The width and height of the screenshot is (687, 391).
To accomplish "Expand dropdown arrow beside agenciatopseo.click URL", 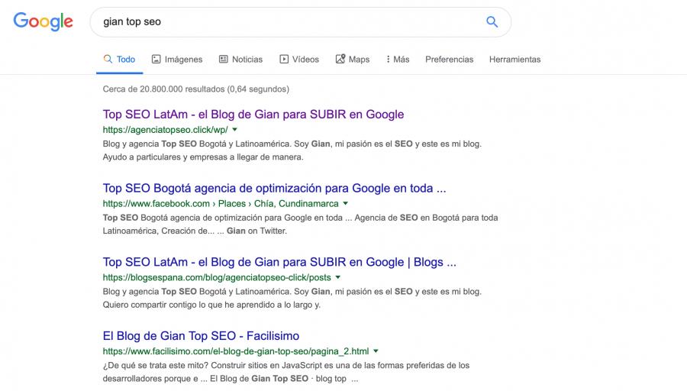I will [x=235, y=130].
